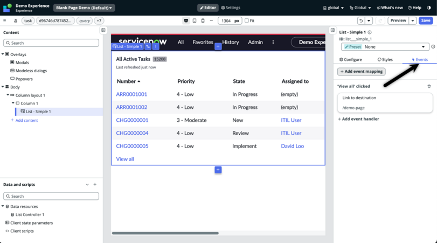Screen dimensions: 437x243
Task: Select desktop viewport icon
Action: point(186,20)
